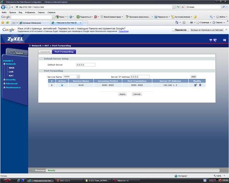This screenshot has width=229, height=183.
Task: Expand the Maintenance menu in sidebar
Action: click(x=13, y=88)
